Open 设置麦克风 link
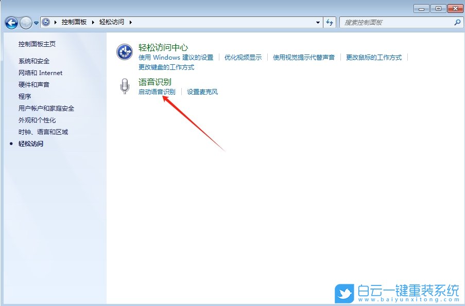The image size is (465, 306). pos(203,92)
